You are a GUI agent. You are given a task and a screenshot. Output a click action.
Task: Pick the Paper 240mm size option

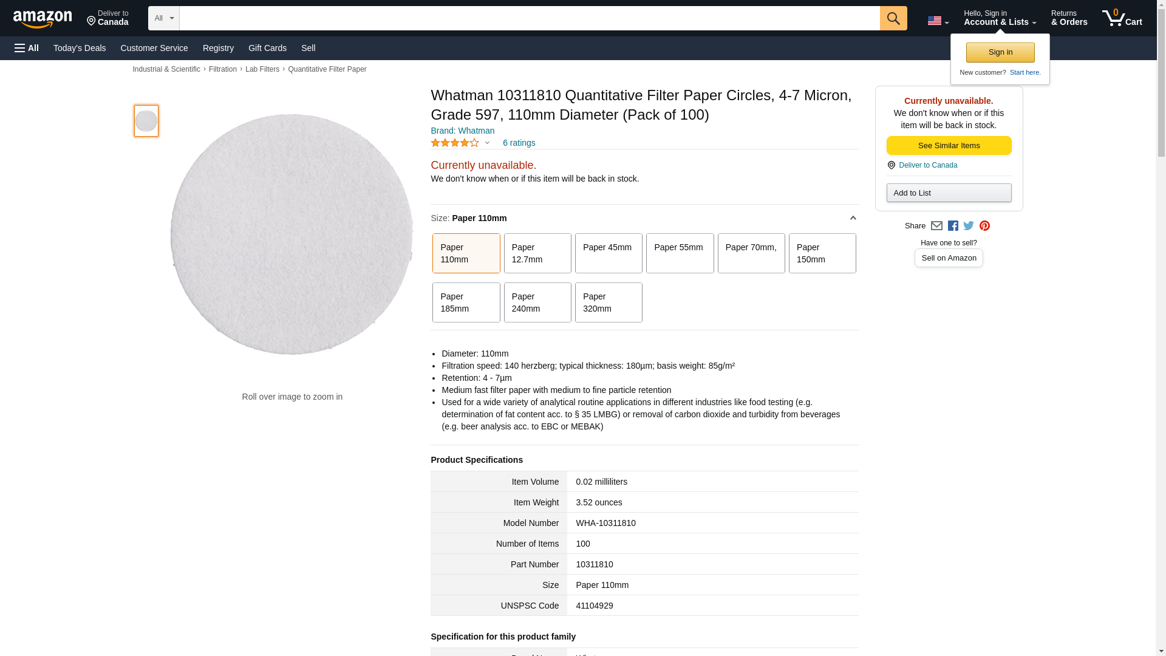537,302
